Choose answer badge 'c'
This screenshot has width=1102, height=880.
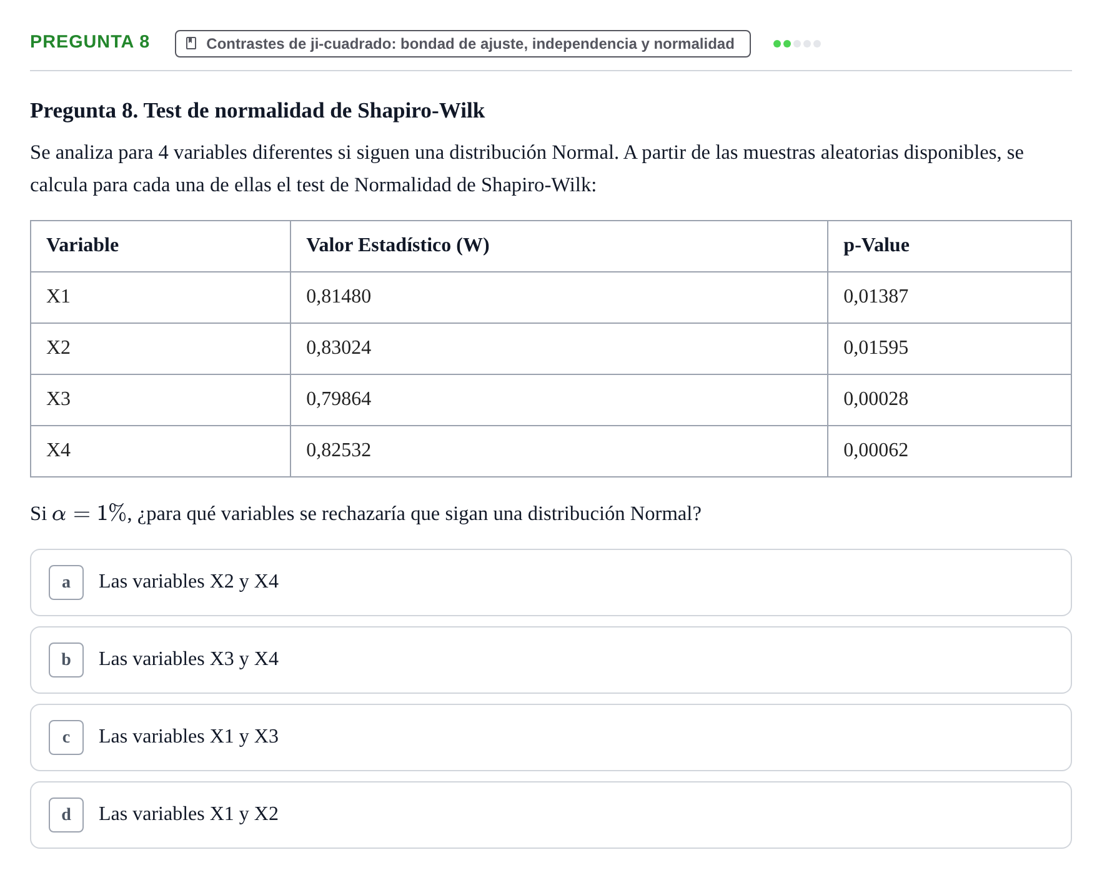pyautogui.click(x=66, y=737)
